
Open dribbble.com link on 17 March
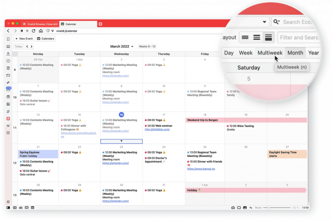(157, 129)
